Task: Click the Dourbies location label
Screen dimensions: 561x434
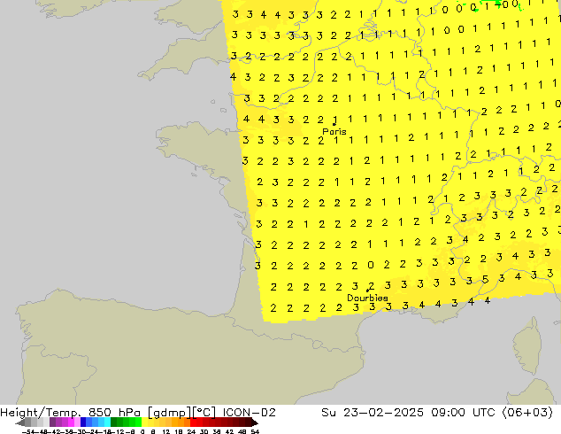Action: 367,298
